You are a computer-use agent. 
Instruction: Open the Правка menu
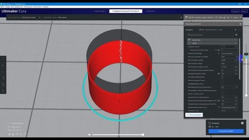click(8, 7)
